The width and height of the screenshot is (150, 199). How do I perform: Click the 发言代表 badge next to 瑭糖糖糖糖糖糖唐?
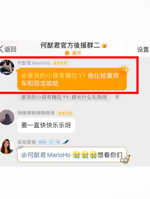[65, 113]
